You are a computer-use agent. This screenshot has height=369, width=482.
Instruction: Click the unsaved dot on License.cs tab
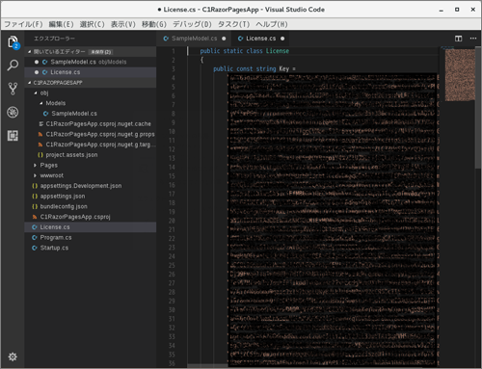pos(282,39)
